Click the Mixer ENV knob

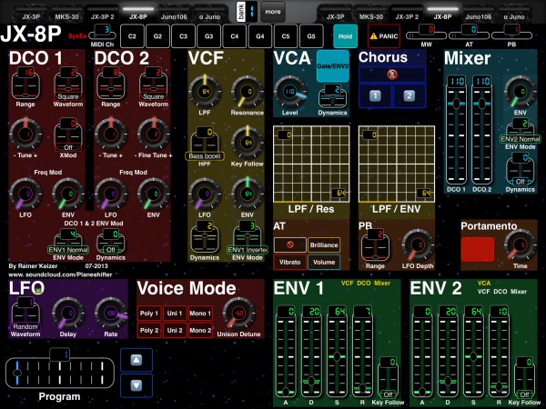tap(521, 92)
